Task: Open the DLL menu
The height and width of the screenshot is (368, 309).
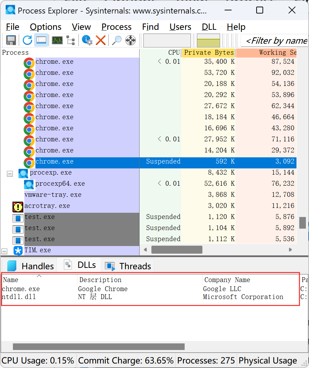Action: tap(209, 27)
